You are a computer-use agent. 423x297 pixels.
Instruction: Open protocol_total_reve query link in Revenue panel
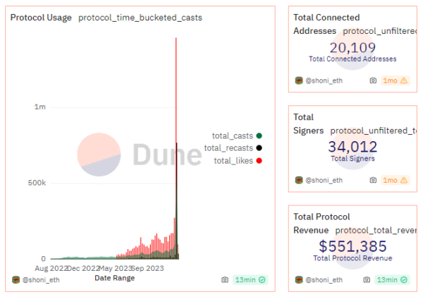376,231
